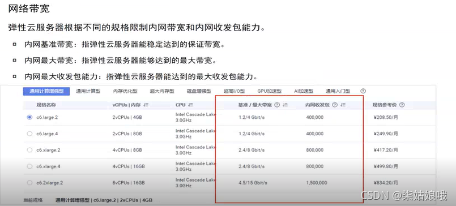Click price ¥249.90/月
456x206 pixels.
(385, 134)
